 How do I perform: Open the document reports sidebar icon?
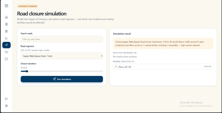6,24
